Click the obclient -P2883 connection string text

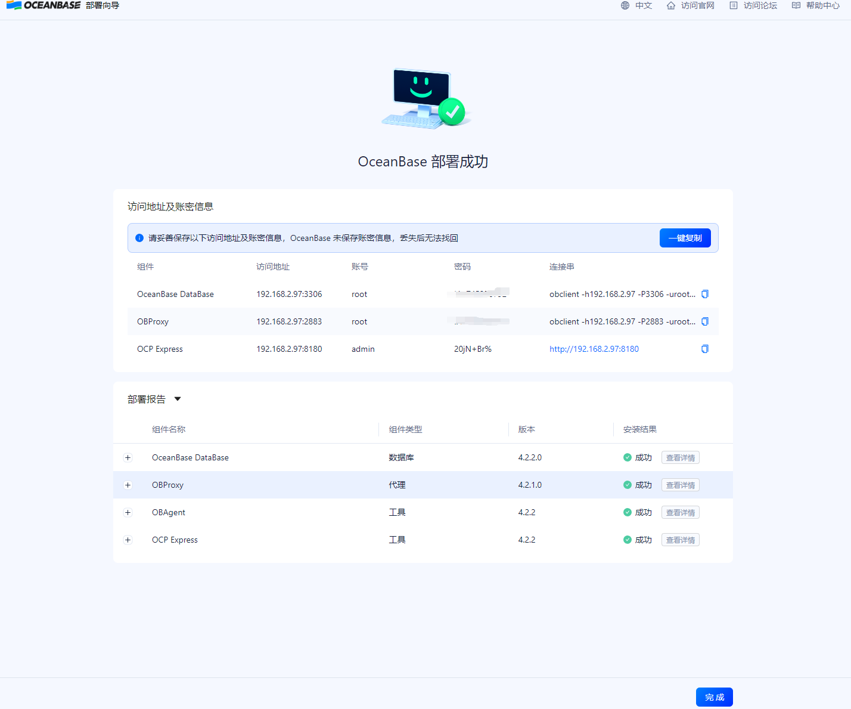coord(622,321)
